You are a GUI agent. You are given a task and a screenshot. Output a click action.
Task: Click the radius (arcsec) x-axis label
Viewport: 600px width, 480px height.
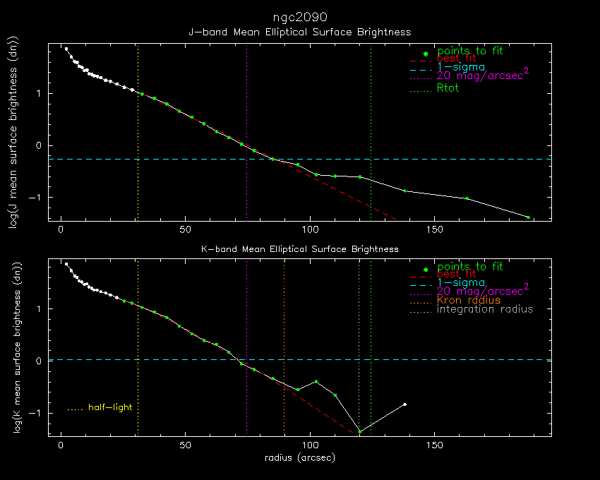click(x=299, y=458)
